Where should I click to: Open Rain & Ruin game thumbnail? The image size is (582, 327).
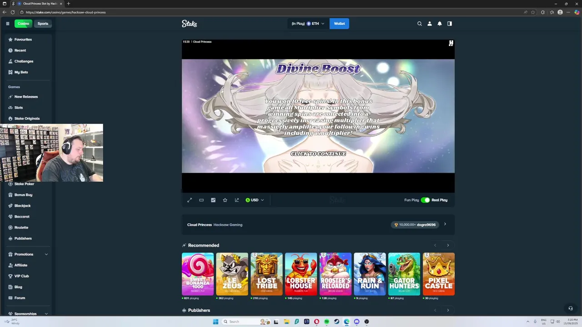370,274
